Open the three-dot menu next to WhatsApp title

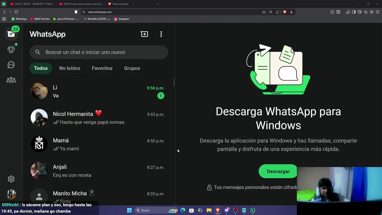pos(161,34)
